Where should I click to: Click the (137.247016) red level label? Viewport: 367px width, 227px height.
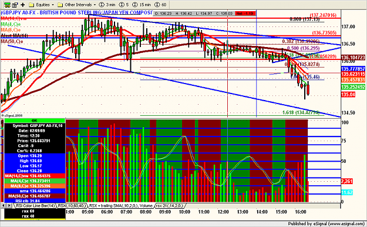323,15
